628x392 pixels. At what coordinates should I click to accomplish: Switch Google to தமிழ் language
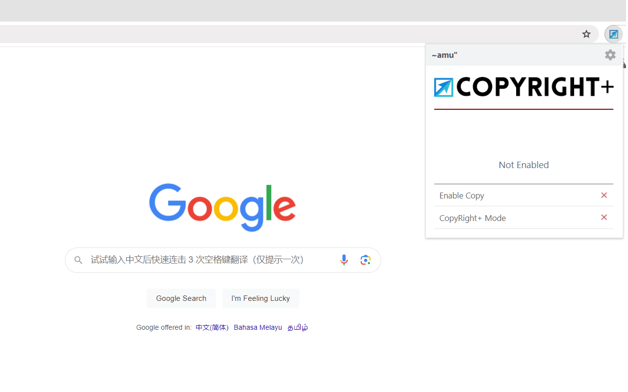[x=298, y=327]
